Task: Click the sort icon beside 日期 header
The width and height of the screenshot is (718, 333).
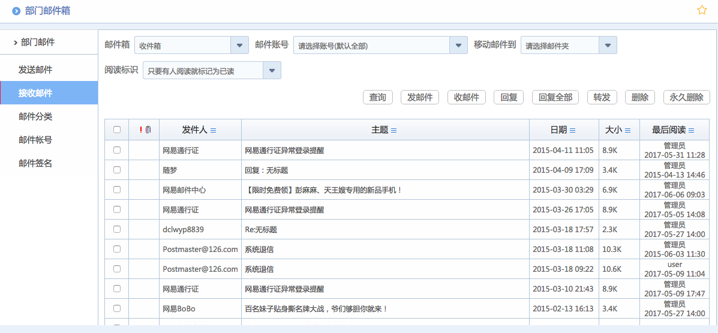Action: [573, 130]
